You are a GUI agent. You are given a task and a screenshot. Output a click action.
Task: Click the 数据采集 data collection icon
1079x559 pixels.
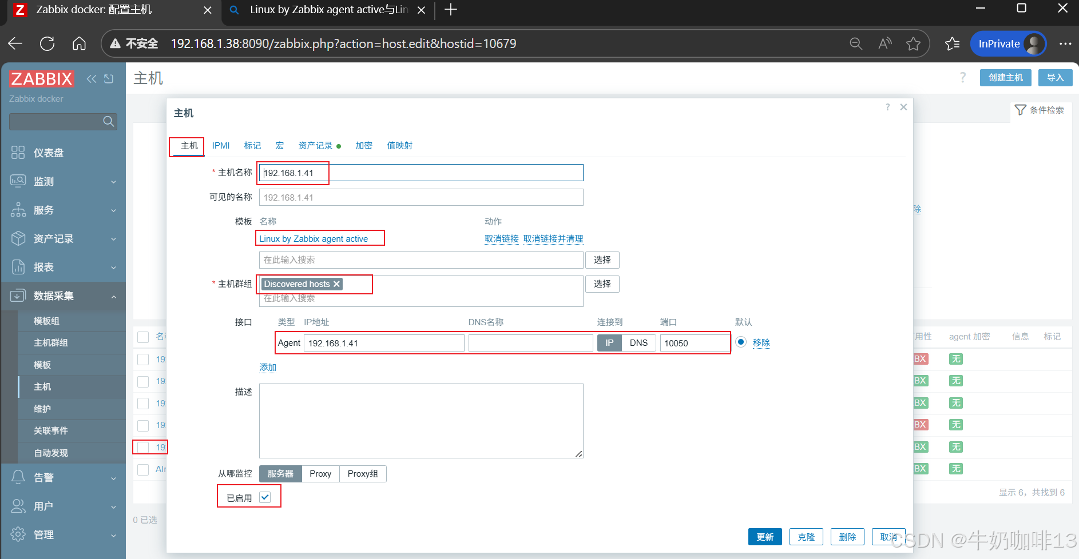click(x=18, y=296)
